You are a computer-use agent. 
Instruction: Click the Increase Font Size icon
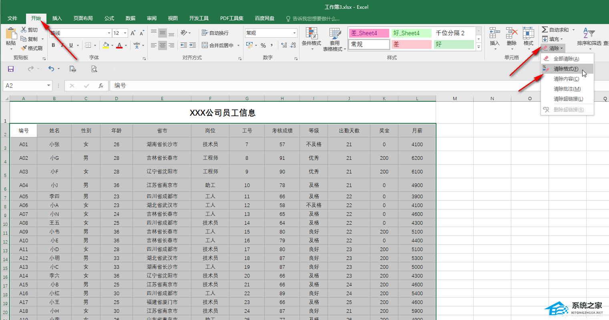(133, 33)
